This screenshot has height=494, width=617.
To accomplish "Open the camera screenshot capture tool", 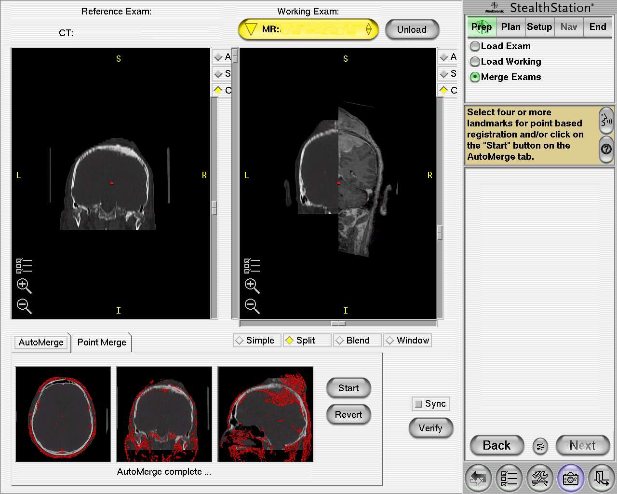I will coord(571,478).
